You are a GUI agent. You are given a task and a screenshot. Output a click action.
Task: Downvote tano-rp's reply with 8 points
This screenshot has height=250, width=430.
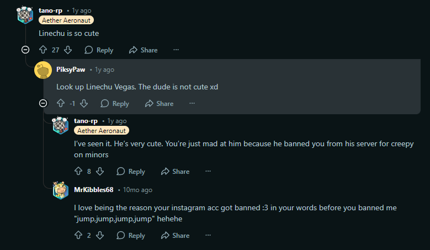coord(100,172)
